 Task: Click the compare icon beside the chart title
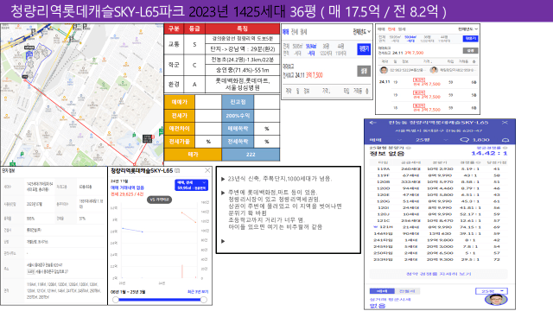177,171
